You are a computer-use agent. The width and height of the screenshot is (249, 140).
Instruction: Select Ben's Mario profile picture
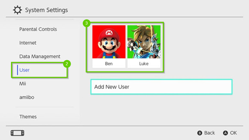pos(109,42)
